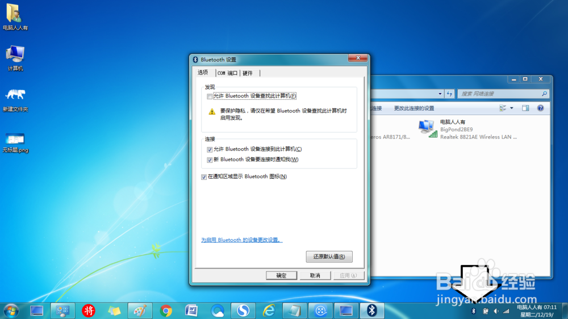Launch Paint from the taskbar
This screenshot has width=568, height=319.
tap(140, 310)
